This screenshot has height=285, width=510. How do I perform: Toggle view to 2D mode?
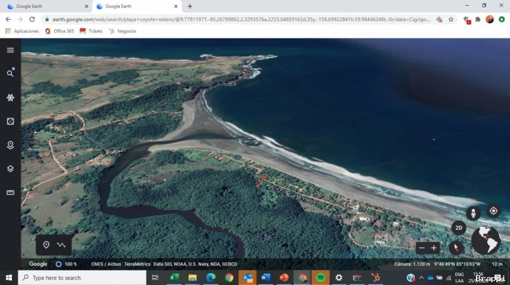[x=458, y=228]
